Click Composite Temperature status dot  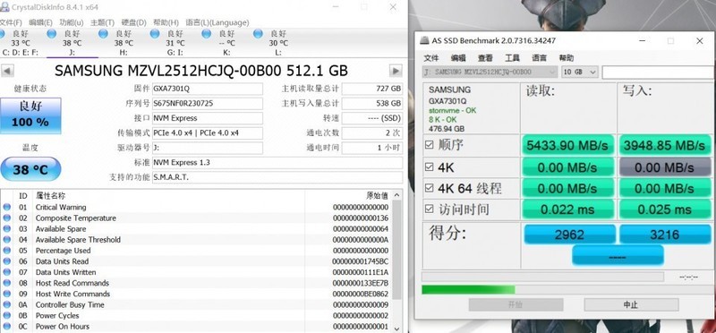(x=7, y=218)
